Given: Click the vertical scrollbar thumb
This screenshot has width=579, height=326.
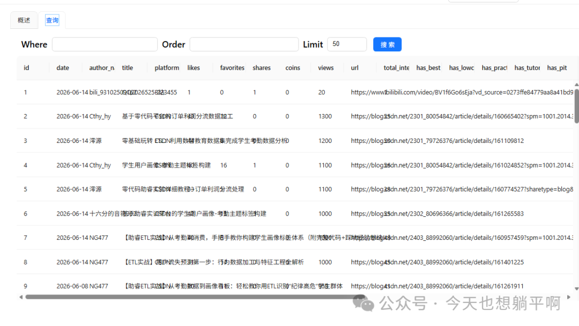Looking at the screenshot, I should coord(576,107).
